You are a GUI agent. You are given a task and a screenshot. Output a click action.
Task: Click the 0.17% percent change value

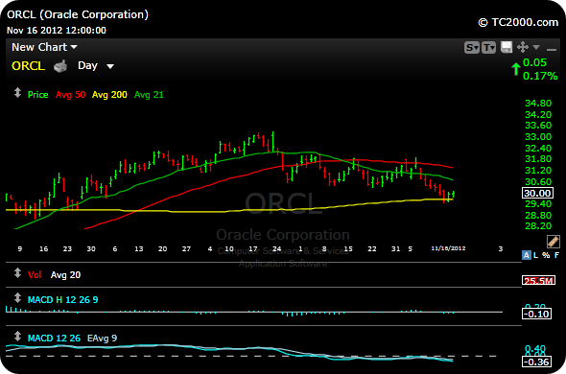(540, 76)
